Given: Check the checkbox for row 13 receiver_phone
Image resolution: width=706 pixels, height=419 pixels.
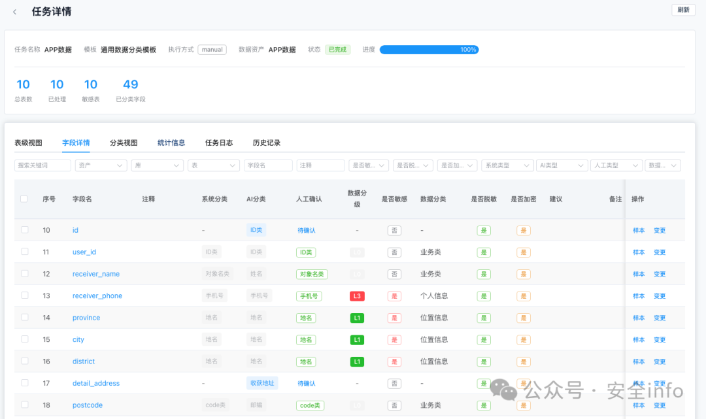Looking at the screenshot, I should pyautogui.click(x=25, y=295).
